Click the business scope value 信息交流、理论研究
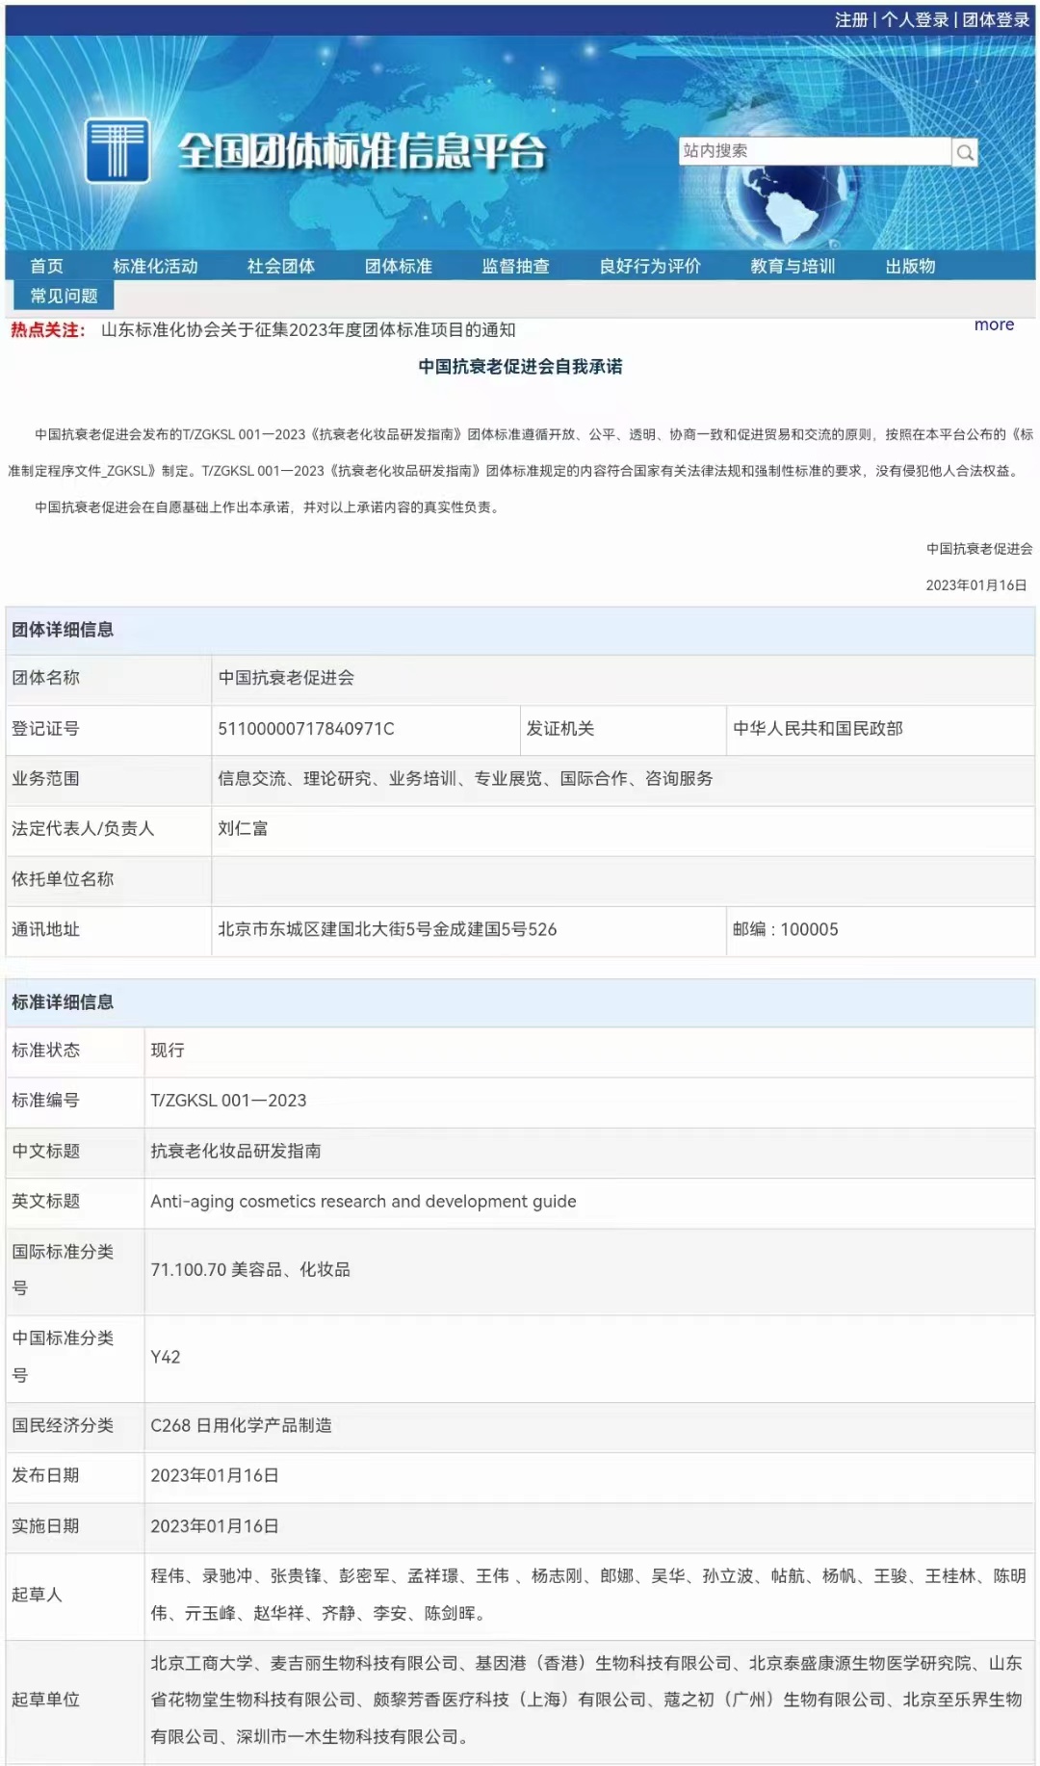The image size is (1040, 1766). [x=465, y=779]
